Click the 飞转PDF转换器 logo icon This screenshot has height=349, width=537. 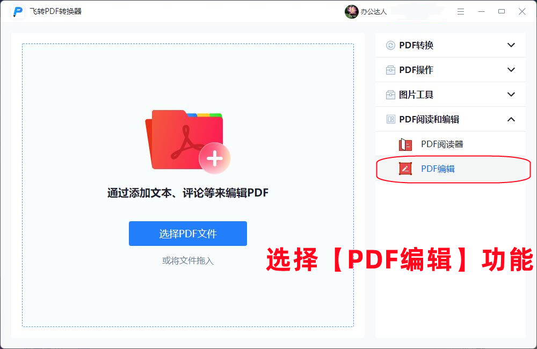18,11
